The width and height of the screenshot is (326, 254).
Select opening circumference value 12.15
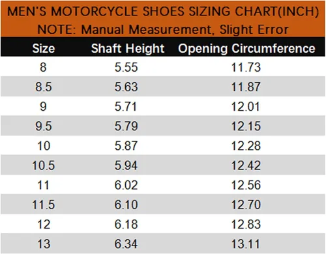point(246,126)
